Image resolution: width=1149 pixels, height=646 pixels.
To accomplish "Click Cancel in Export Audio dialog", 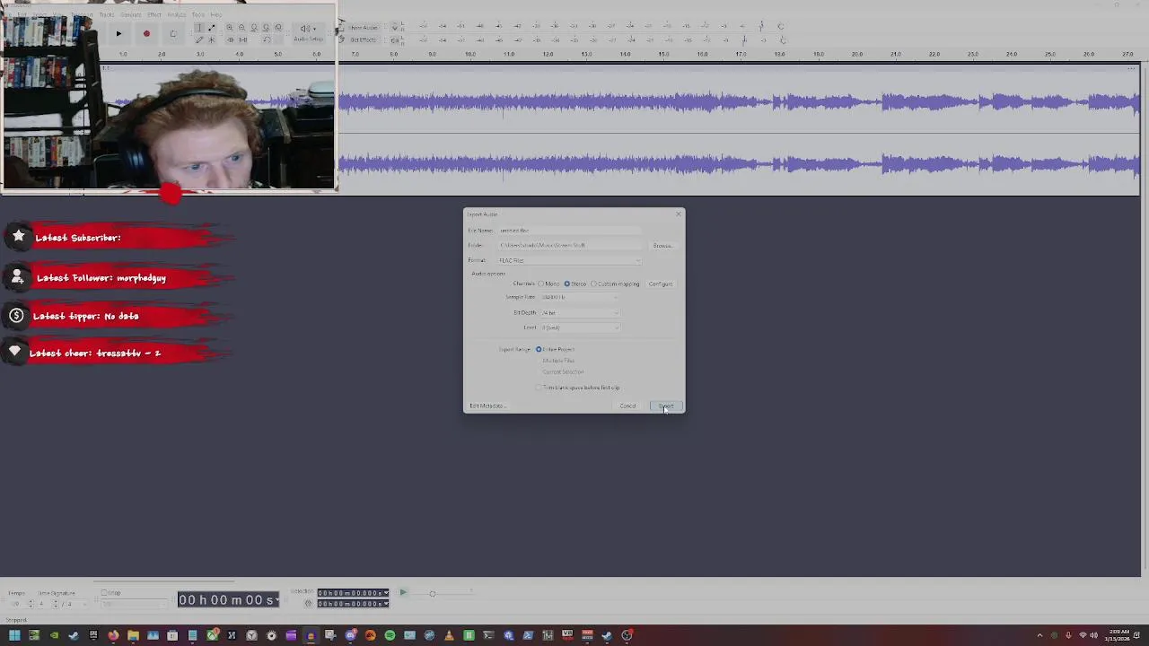I will coord(627,406).
